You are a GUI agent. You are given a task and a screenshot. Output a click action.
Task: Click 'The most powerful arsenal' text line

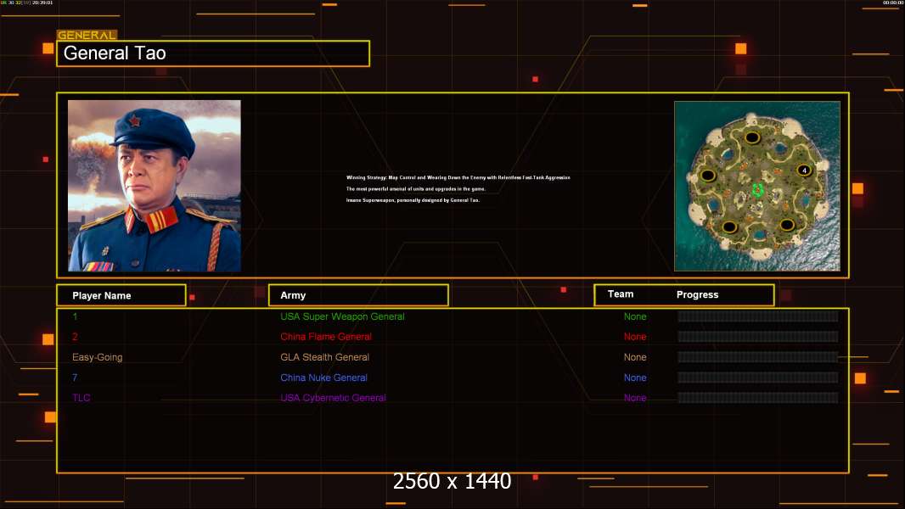point(415,189)
